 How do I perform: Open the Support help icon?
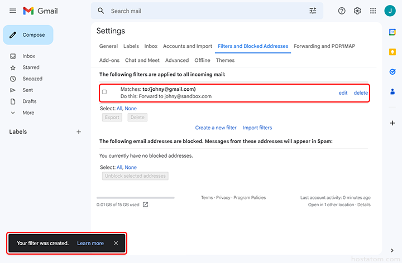(x=342, y=11)
